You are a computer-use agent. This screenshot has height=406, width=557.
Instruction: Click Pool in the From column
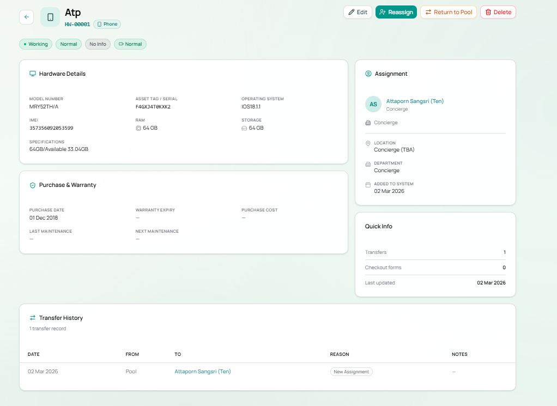[x=131, y=372]
